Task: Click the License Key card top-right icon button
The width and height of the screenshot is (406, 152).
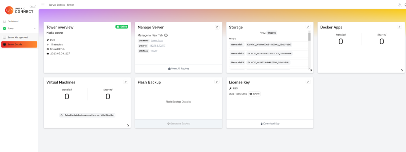Action: pyautogui.click(x=308, y=82)
